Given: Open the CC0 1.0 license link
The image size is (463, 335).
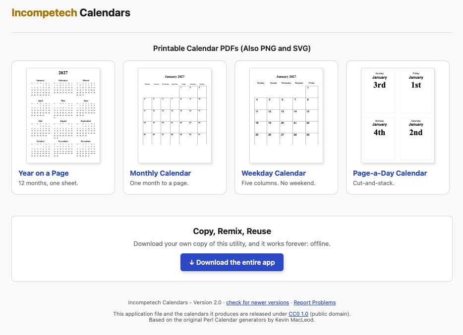Looking at the screenshot, I should click(x=298, y=314).
